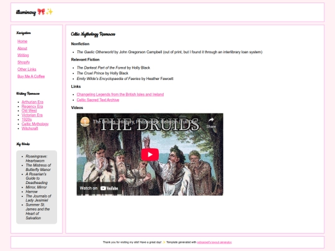335x251 pixels.
Task: Click the Nonfiction section heading
Action: click(80, 44)
